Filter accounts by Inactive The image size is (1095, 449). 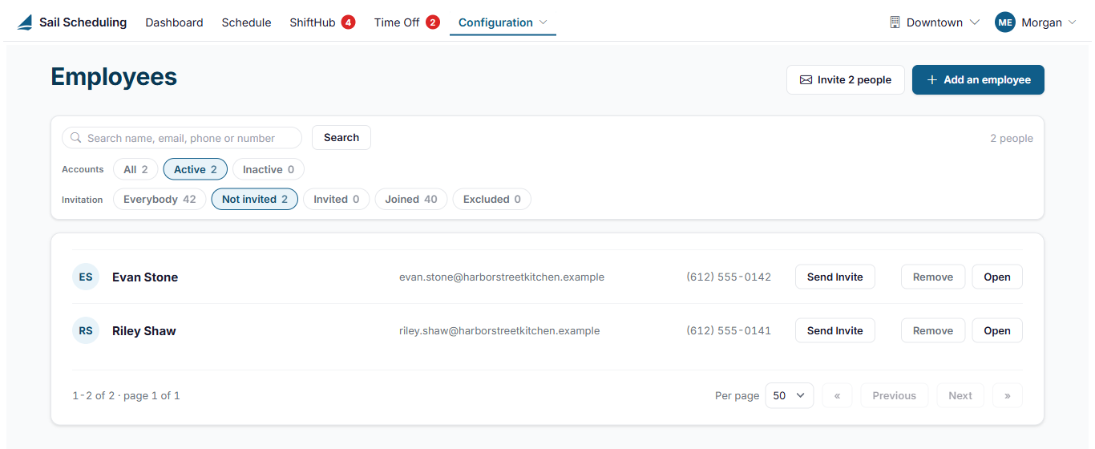[269, 169]
